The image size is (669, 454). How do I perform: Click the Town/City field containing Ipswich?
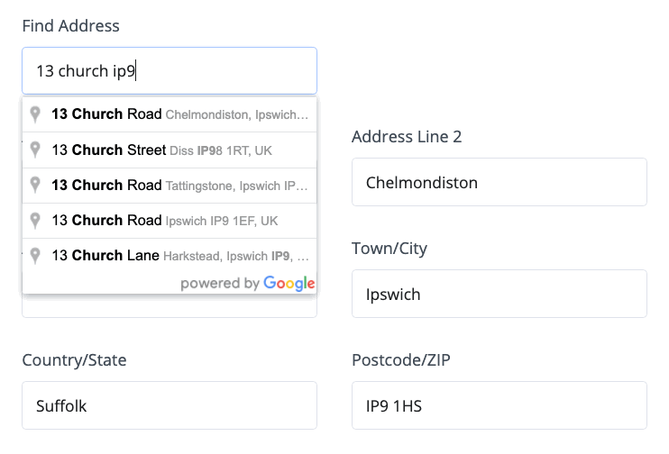[499, 294]
